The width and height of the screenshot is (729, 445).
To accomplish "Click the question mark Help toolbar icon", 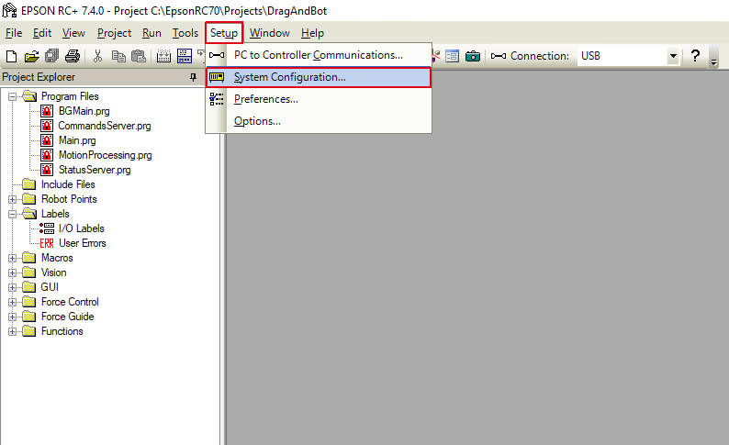I will click(x=695, y=56).
